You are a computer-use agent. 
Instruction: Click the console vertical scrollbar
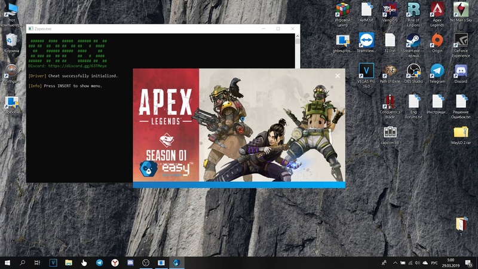point(298,50)
